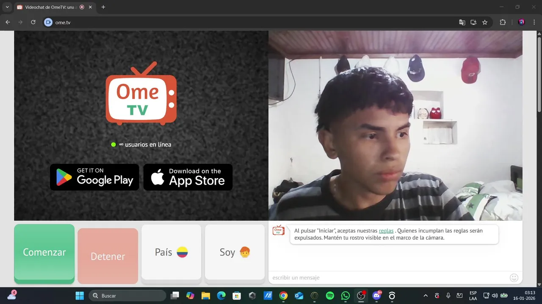This screenshot has width=542, height=304.
Task: Open File Explorer from the taskbar
Action: (x=206, y=296)
